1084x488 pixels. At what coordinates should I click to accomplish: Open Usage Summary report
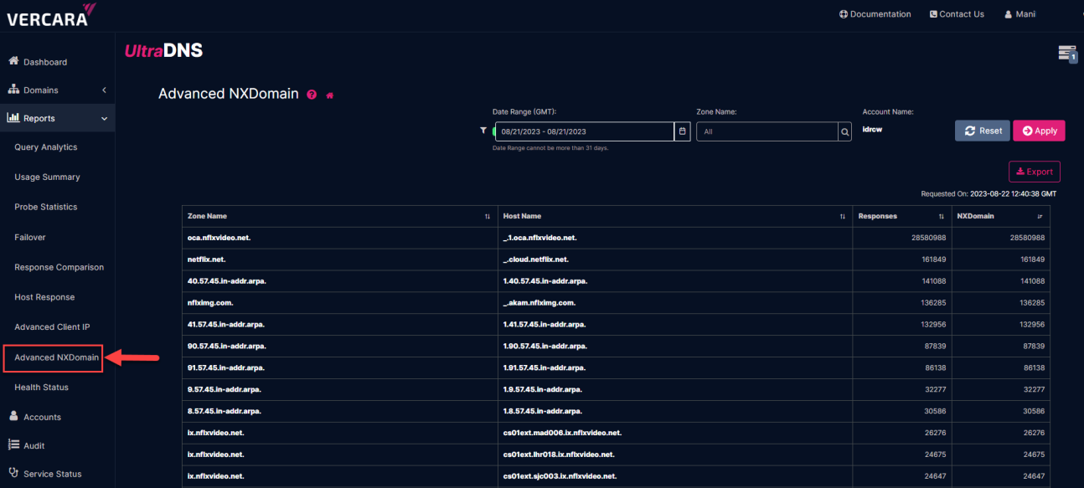pyautogui.click(x=47, y=177)
